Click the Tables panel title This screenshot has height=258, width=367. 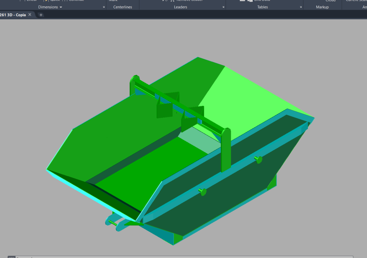point(262,7)
